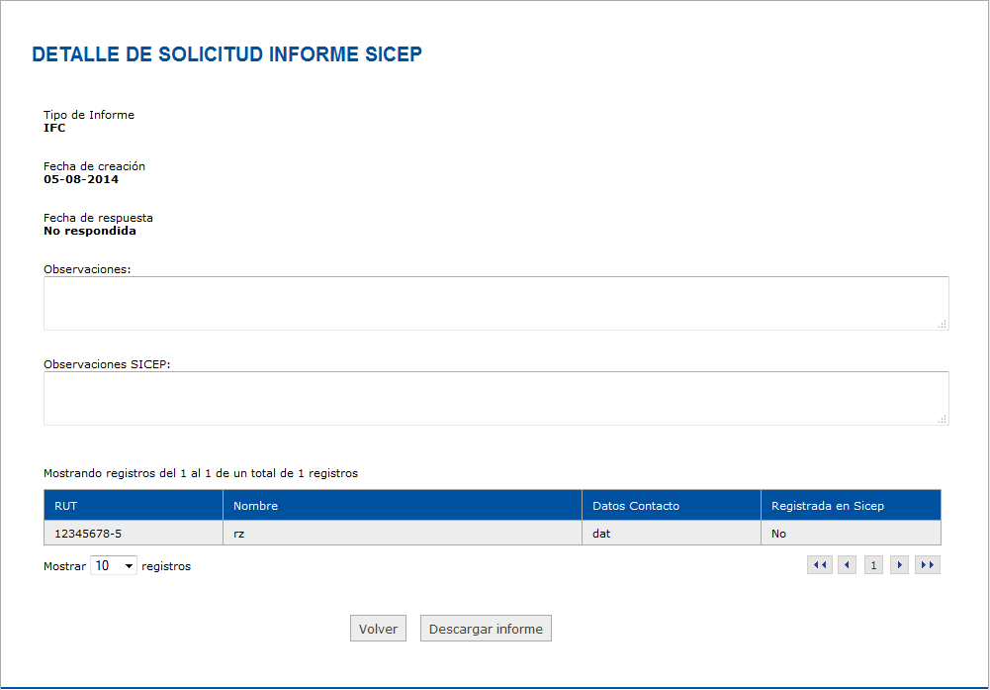This screenshot has height=690, width=990.
Task: Go to last page of records
Action: tap(928, 565)
